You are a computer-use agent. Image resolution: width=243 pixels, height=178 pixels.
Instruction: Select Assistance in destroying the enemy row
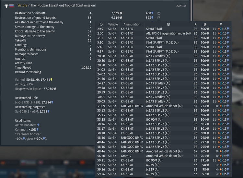point(53,22)
